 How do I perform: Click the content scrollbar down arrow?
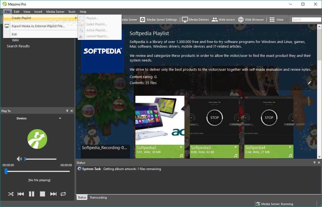click(x=319, y=156)
